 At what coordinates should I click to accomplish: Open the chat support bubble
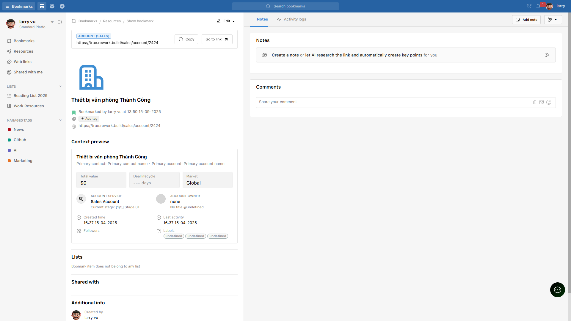click(x=557, y=290)
